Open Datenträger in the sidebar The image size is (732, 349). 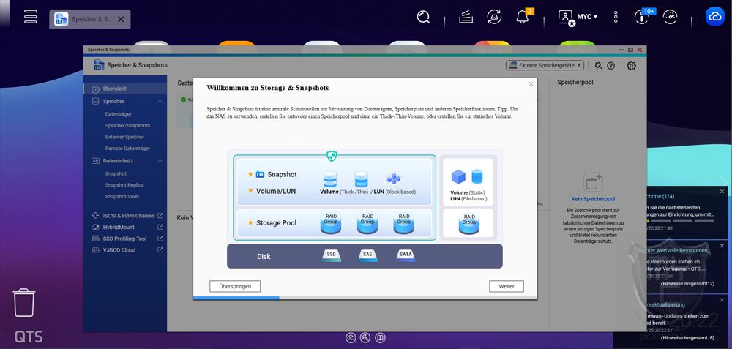[x=118, y=114]
